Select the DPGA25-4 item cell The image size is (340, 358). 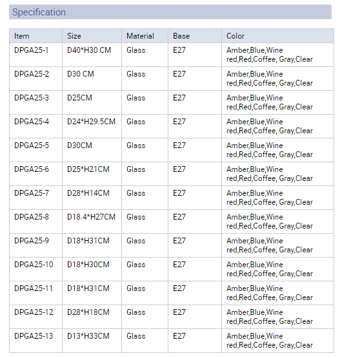(35, 126)
